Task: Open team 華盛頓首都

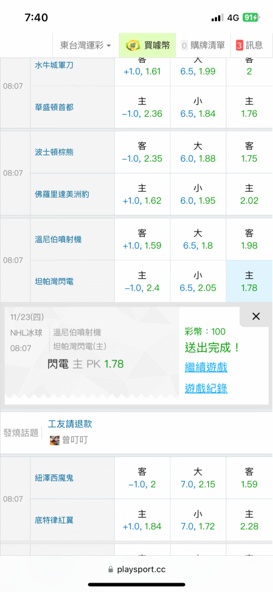Action: (54, 107)
